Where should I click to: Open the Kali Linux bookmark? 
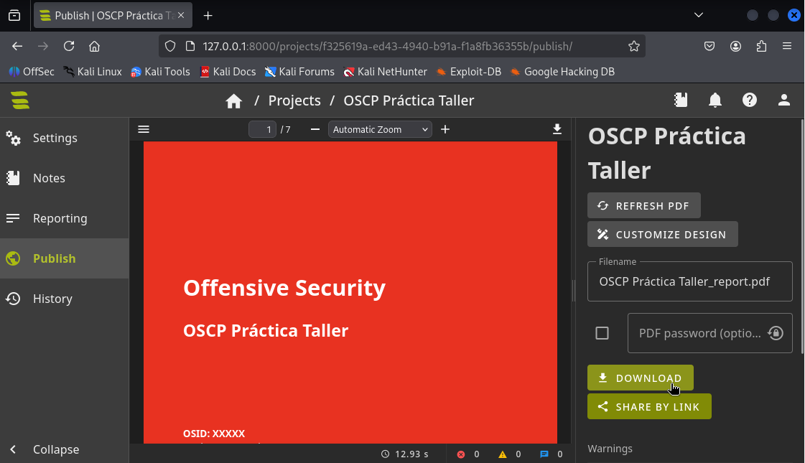[x=93, y=72]
